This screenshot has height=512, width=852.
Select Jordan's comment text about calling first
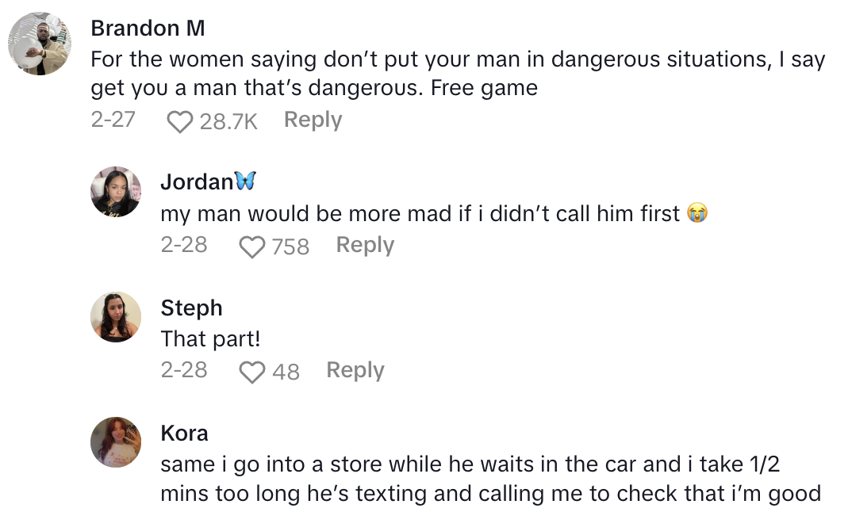(420, 214)
